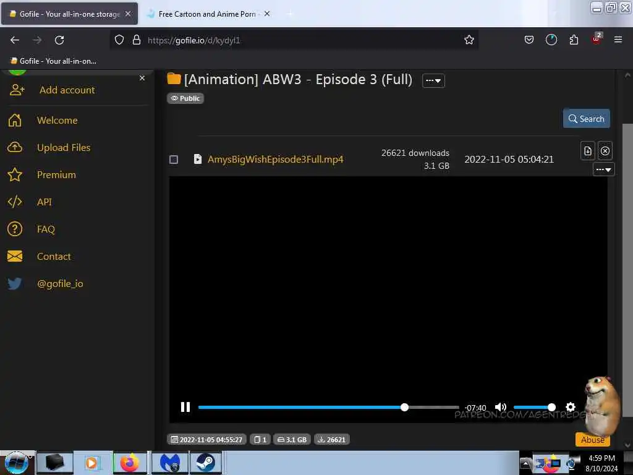This screenshot has width=633, height=475.
Task: Open the Extensions puzzle icon
Action: 574,40
